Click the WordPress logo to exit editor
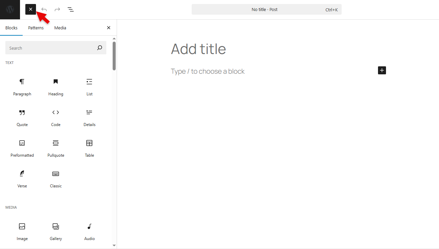 click(10, 9)
